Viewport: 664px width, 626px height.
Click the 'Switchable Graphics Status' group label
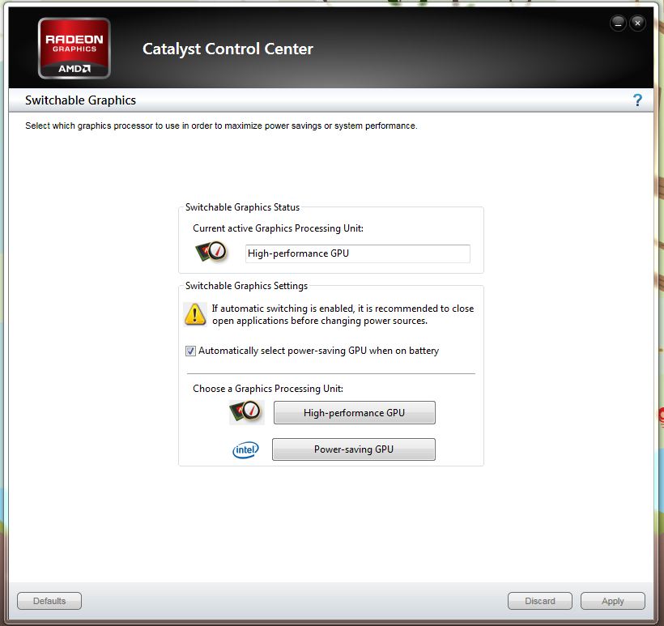242,207
